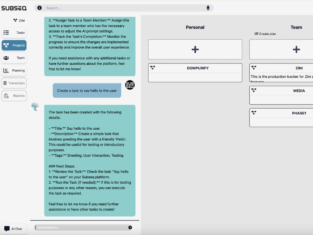Go to Planning in sidebar

pyautogui.click(x=14, y=70)
